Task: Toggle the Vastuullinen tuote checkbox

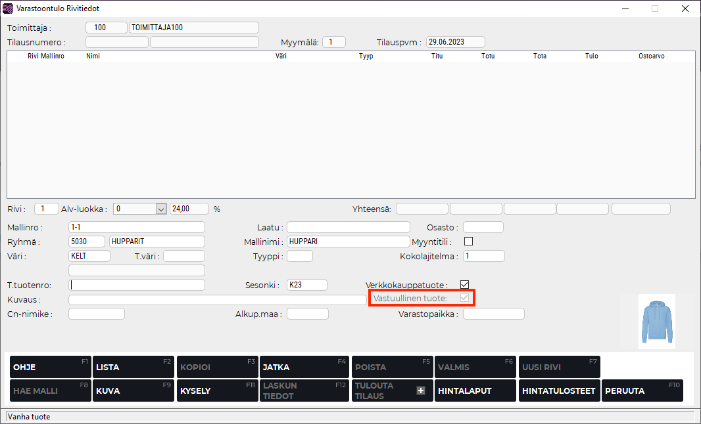Action: (x=465, y=299)
